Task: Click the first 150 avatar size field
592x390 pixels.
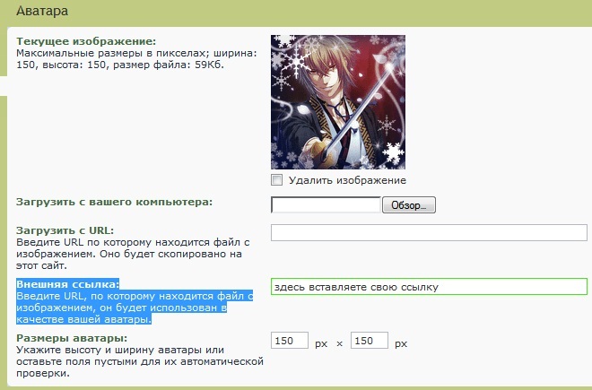Action: pos(290,341)
